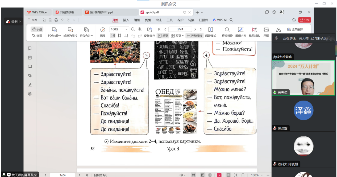Click the zoom out magnifier icon
This screenshot has width=337, height=177.
pyautogui.click(x=133, y=29)
